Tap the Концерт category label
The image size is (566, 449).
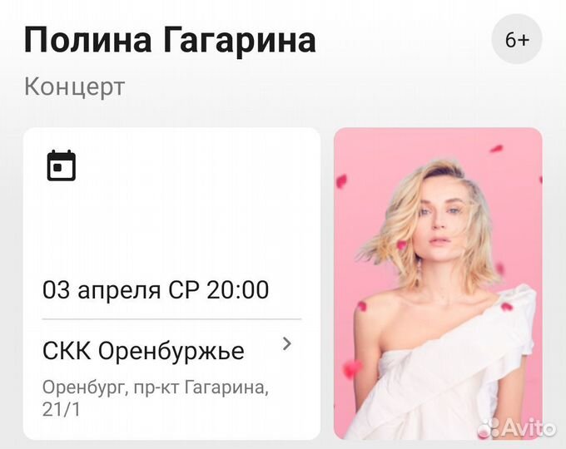point(74,87)
